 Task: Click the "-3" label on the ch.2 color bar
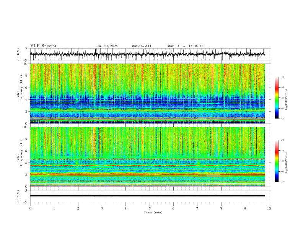[282, 140]
